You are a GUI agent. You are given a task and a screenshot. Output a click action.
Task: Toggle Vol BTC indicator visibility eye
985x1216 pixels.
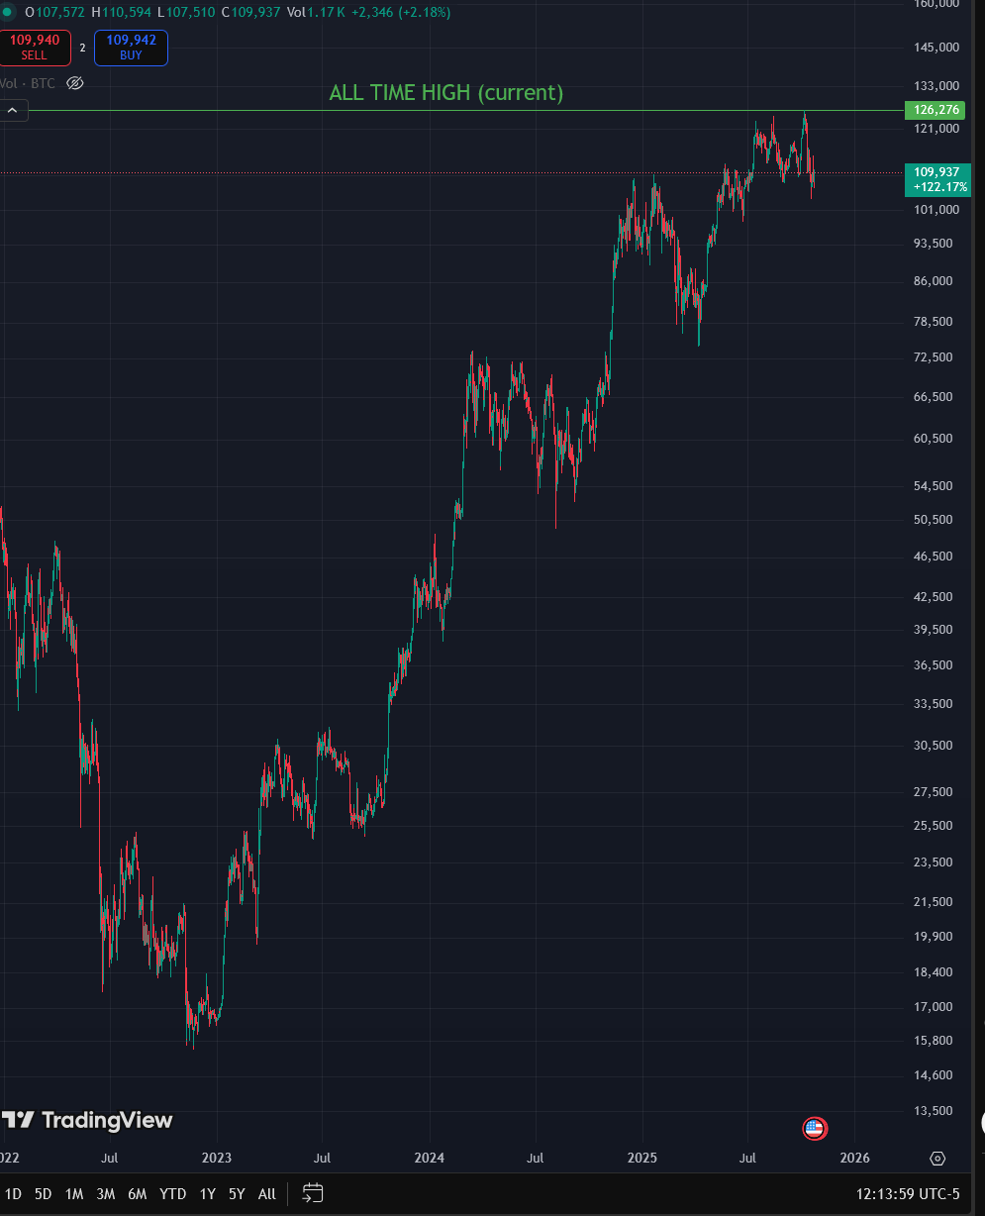[74, 83]
